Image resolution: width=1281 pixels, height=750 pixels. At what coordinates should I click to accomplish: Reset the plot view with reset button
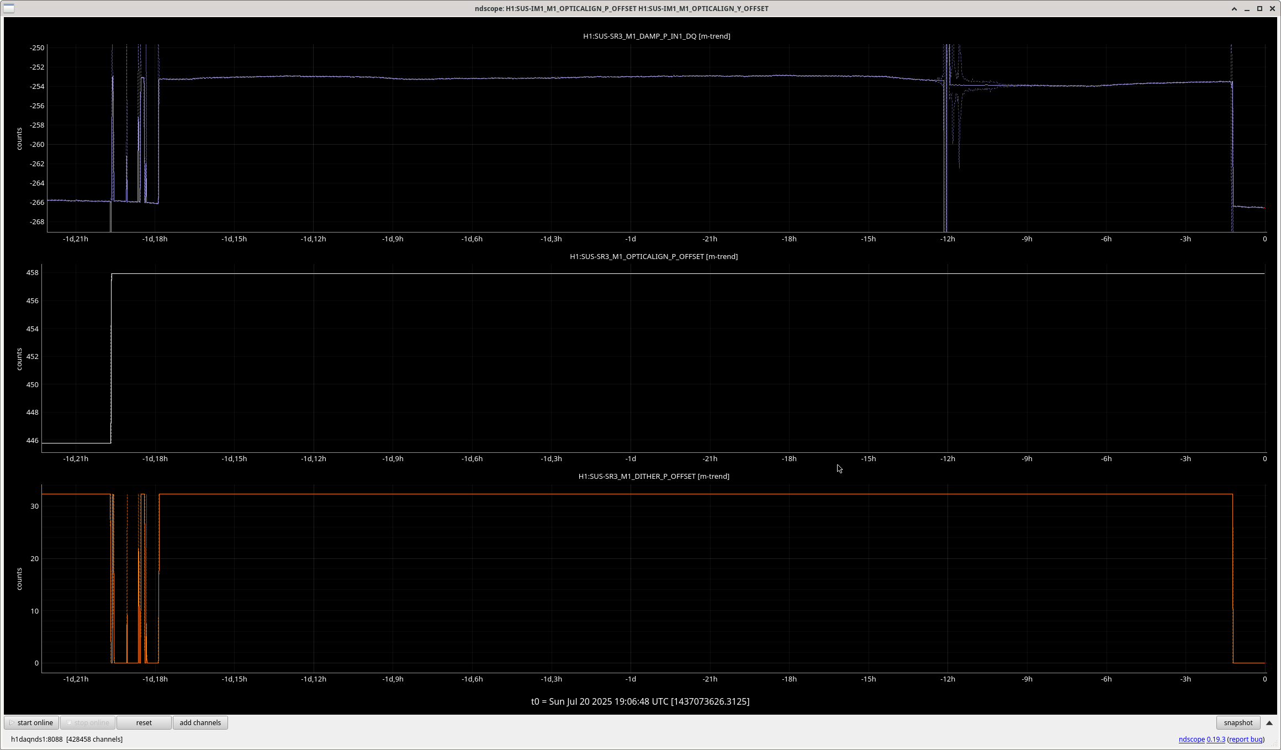[144, 722]
